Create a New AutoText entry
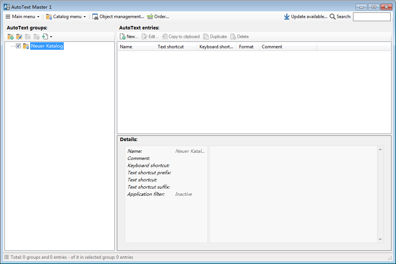This screenshot has height=264, width=396. point(129,37)
